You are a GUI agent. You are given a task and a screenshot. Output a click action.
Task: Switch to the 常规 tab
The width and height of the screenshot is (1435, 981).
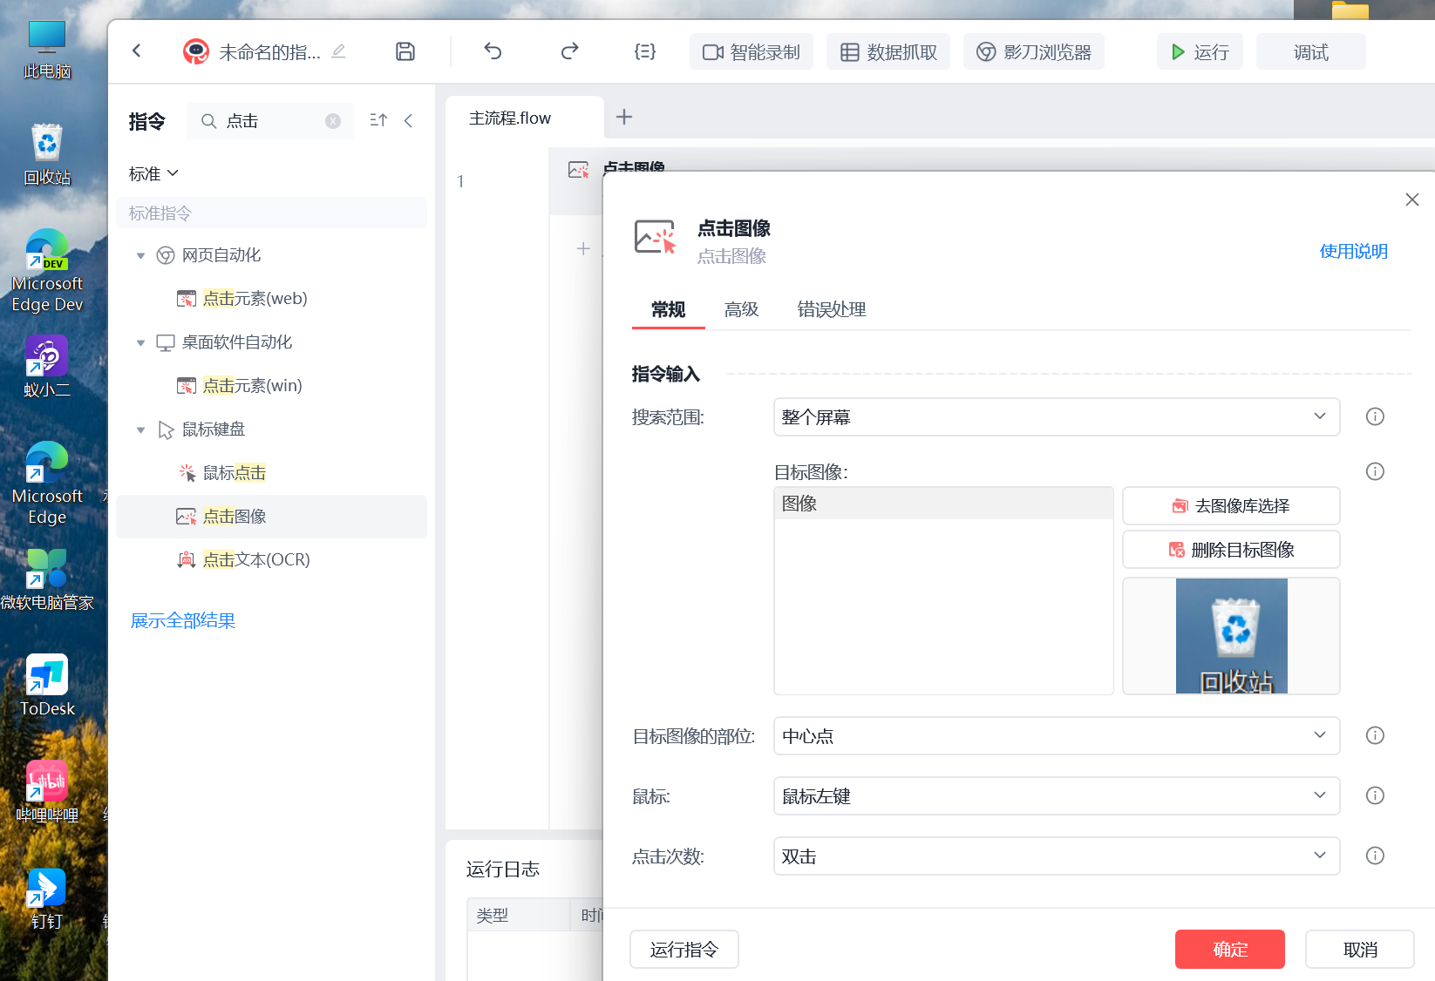pyautogui.click(x=668, y=309)
